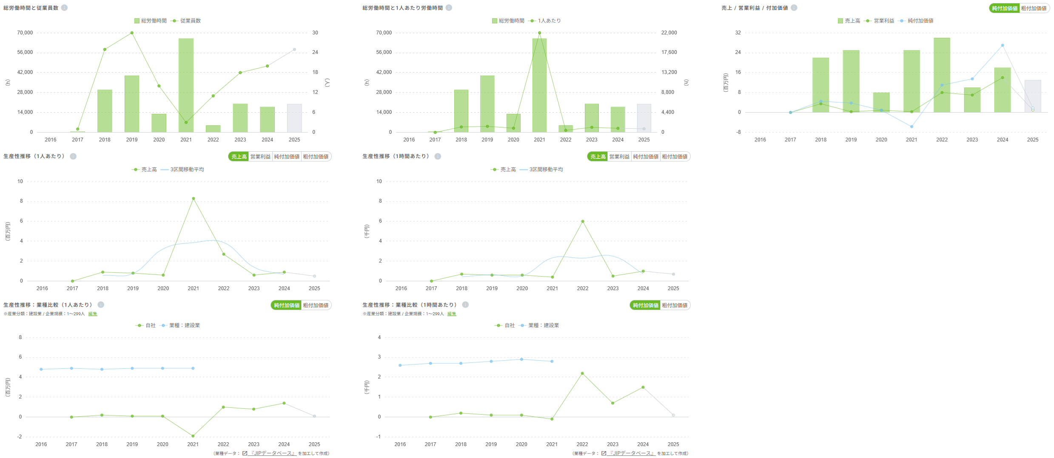
Task: Open JIPデータベース link below 1時間あたり comparison
Action: 631,453
